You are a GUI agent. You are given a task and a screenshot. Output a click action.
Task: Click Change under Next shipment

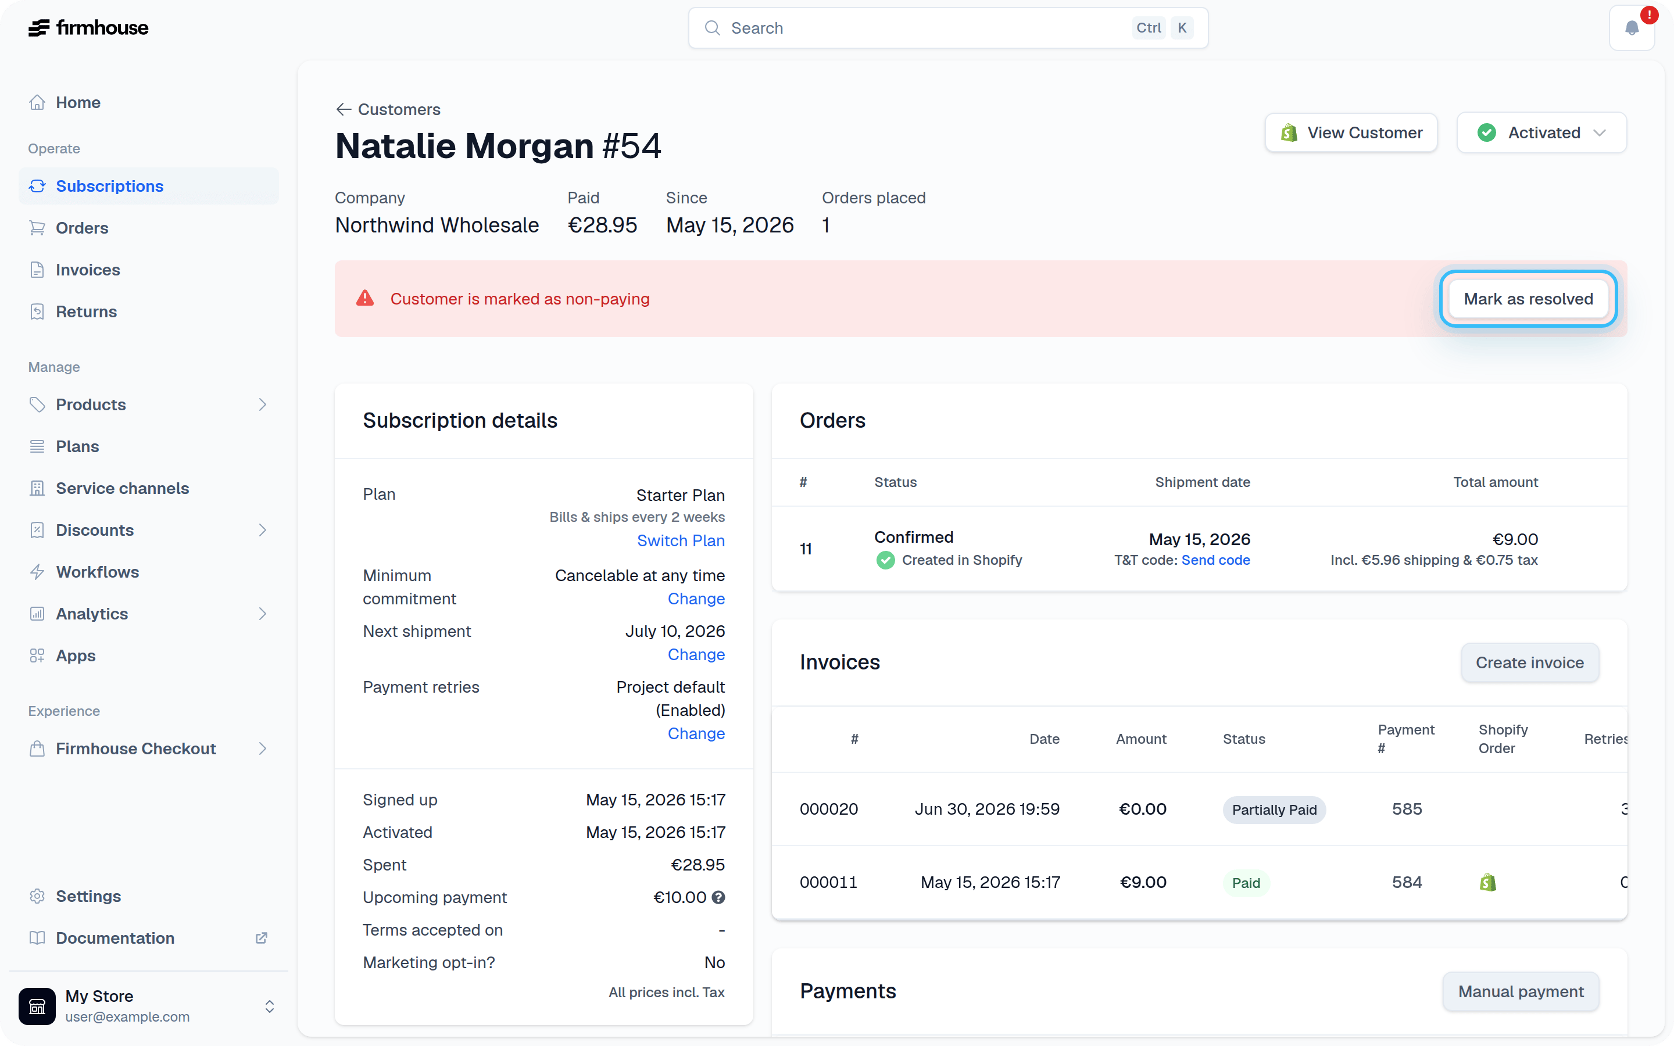tap(696, 654)
